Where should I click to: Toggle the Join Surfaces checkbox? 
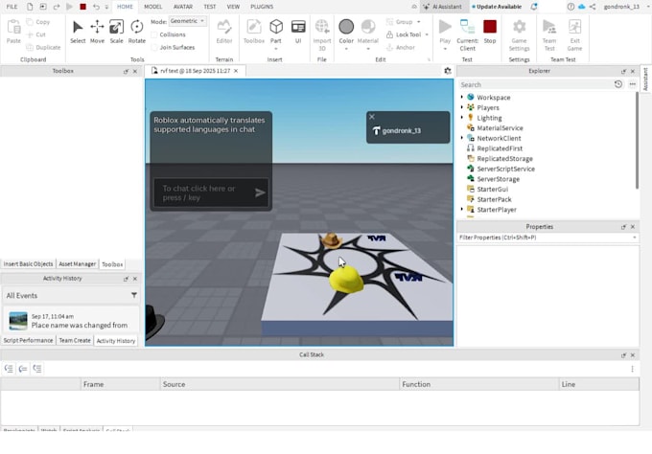(154, 47)
